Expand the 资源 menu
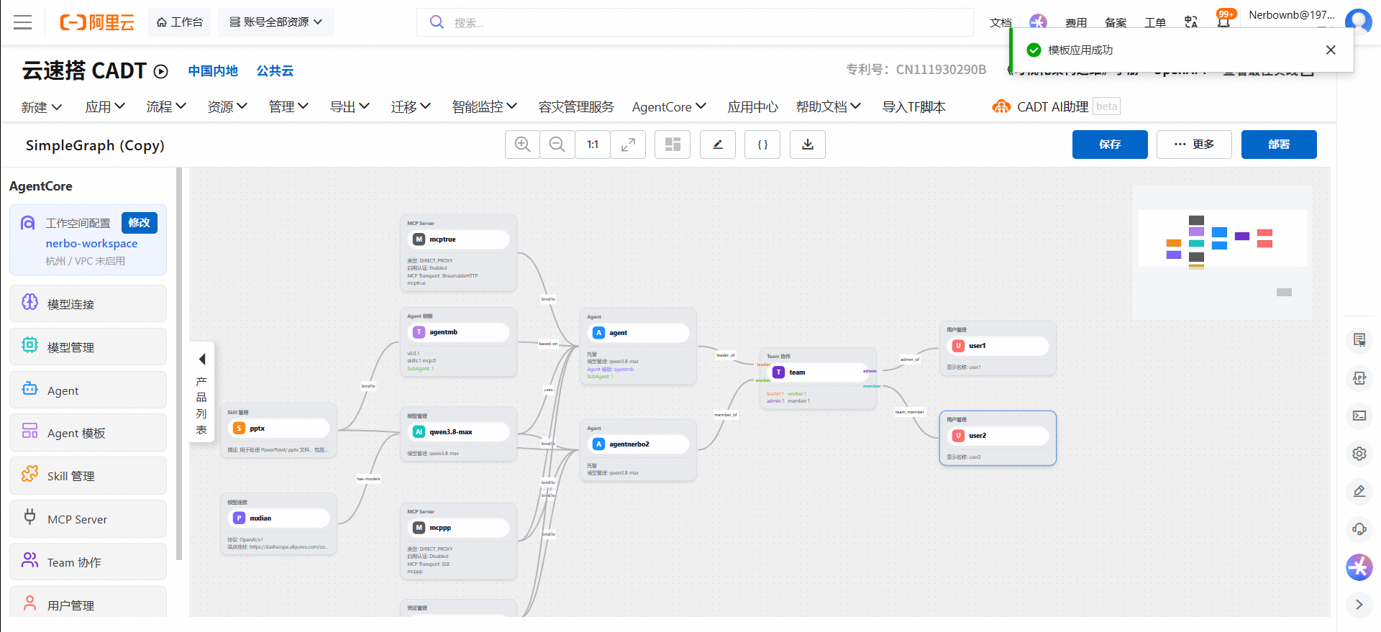1381x632 pixels. pos(227,107)
